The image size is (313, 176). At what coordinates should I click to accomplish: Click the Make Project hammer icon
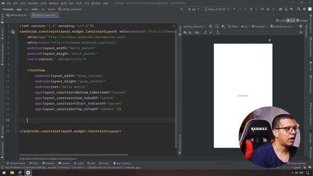tap(181, 9)
